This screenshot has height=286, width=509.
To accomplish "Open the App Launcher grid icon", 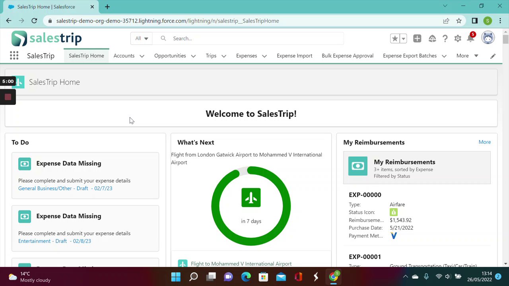I will coord(14,56).
